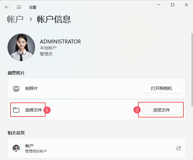Click the camera icon beside 拍照片
Image resolution: width=193 pixels, height=160 pixels.
pyautogui.click(x=16, y=89)
